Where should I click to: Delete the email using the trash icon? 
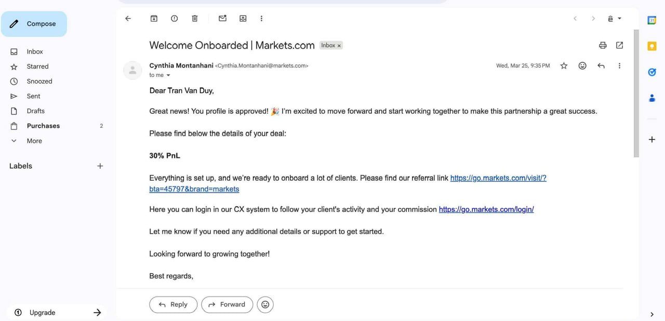click(x=195, y=19)
